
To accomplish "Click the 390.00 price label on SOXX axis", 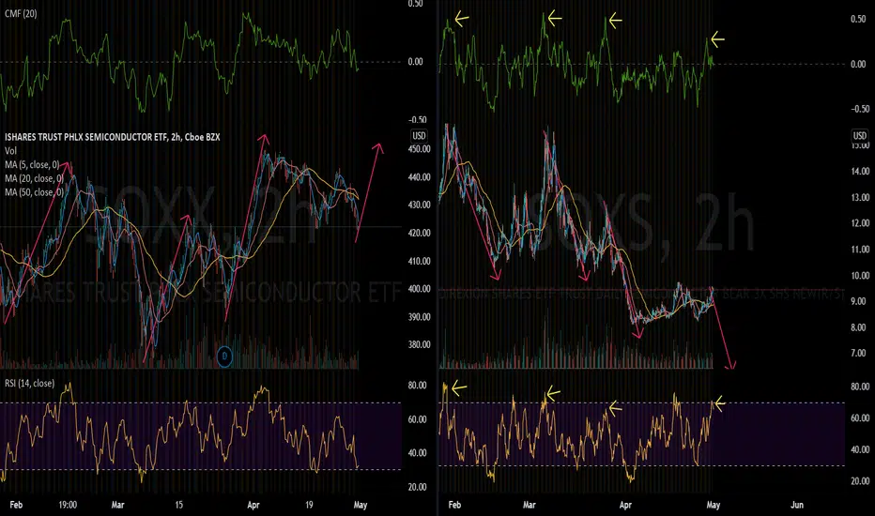I will [x=419, y=316].
